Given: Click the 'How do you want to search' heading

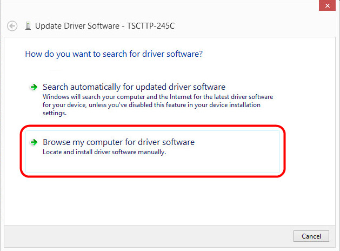Looking at the screenshot, I should (x=114, y=54).
